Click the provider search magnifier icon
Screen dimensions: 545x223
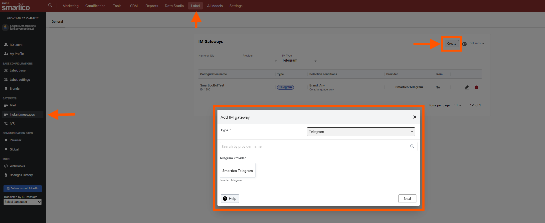(x=412, y=147)
